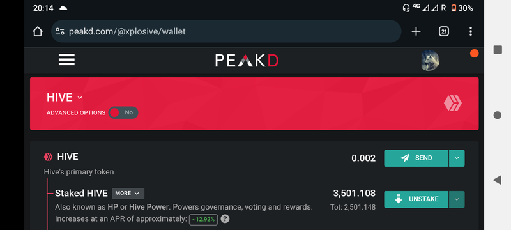Click the UNSTAKE button

(x=416, y=199)
